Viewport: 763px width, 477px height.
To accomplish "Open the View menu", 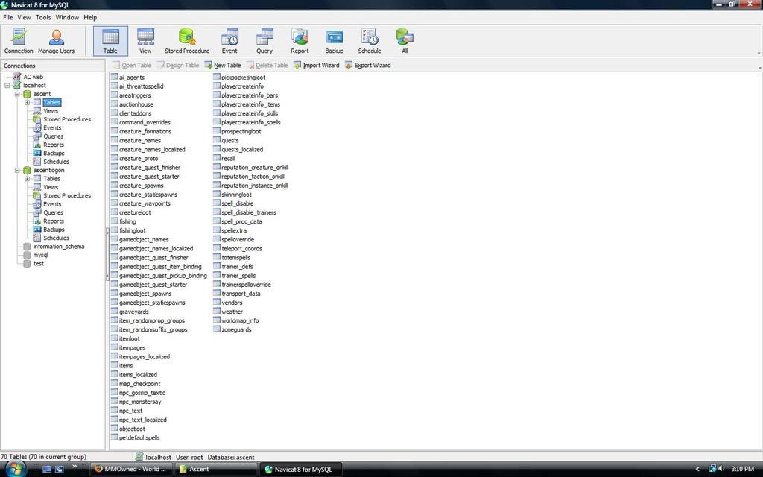I will (x=24, y=18).
